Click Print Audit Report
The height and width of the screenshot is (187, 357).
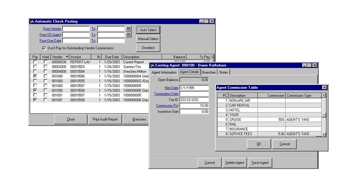105,119
